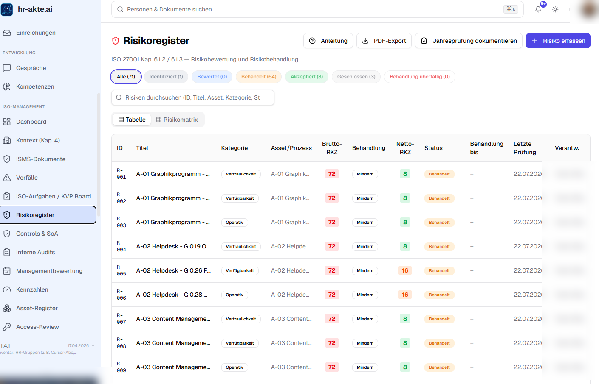The height and width of the screenshot is (384, 599).
Task: Click the Kompetenzen brain icon
Action: (7, 86)
